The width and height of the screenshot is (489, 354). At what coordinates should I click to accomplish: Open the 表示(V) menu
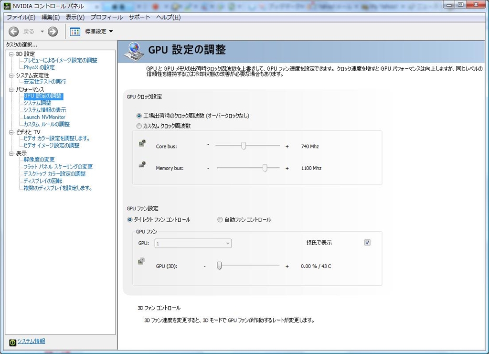click(x=75, y=18)
